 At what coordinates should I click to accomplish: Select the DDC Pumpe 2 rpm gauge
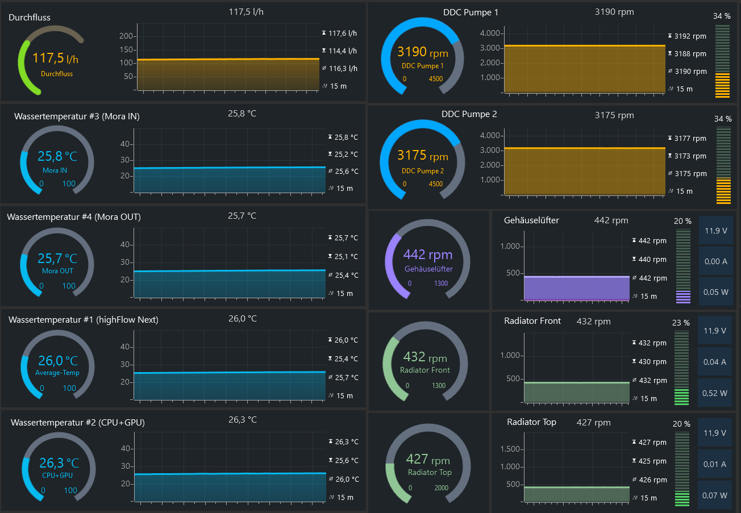pos(423,159)
